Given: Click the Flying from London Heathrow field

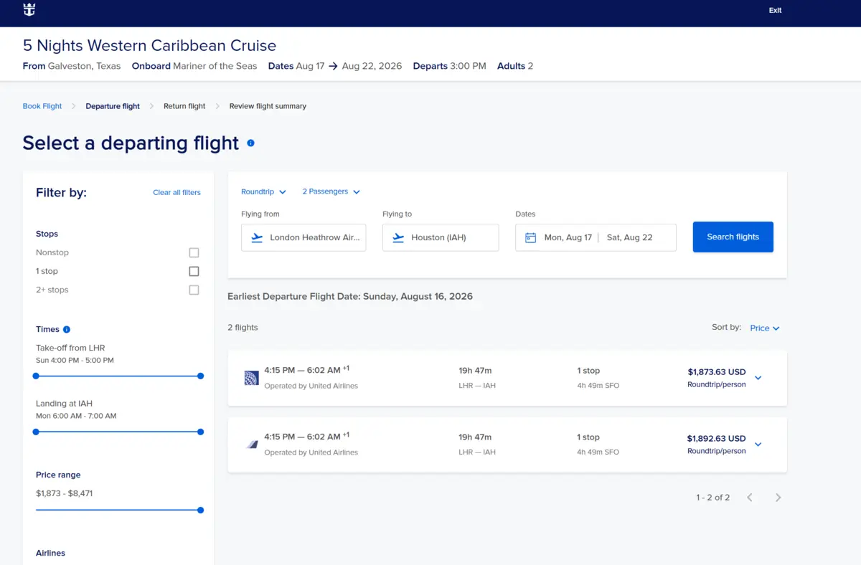Looking at the screenshot, I should tap(304, 237).
